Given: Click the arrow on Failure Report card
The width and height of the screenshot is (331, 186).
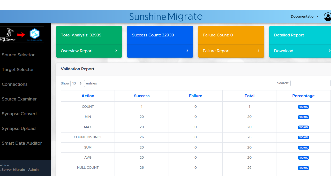Looking at the screenshot, I should click(258, 51).
